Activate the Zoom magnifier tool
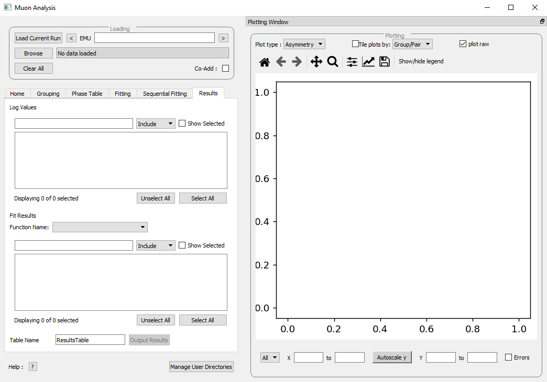 (x=333, y=62)
